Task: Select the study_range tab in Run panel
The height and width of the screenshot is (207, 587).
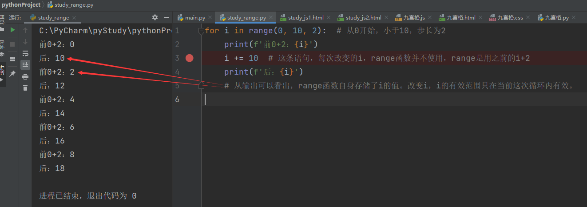Action: click(x=53, y=18)
